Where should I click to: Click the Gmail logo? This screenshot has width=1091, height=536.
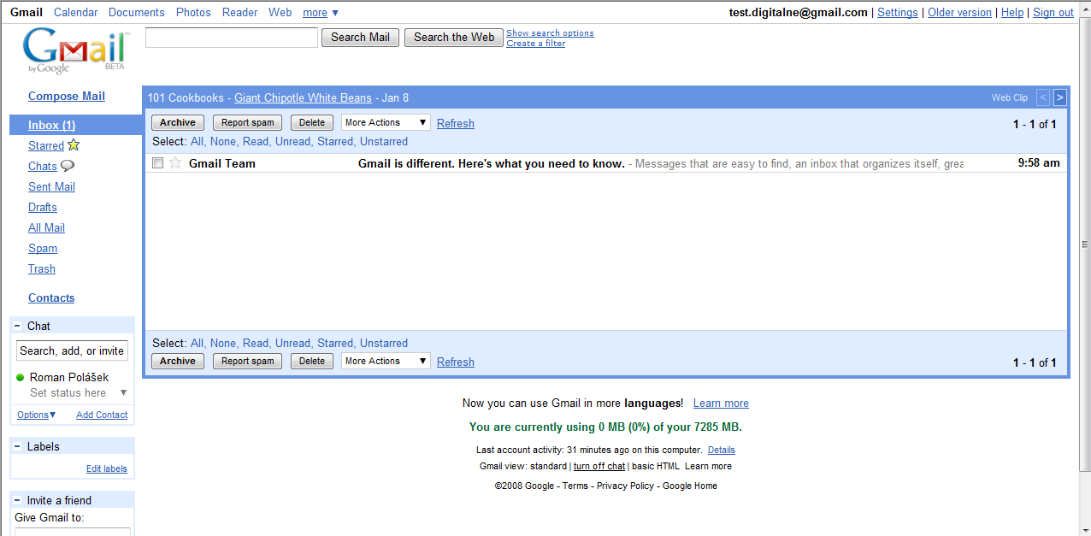75,51
